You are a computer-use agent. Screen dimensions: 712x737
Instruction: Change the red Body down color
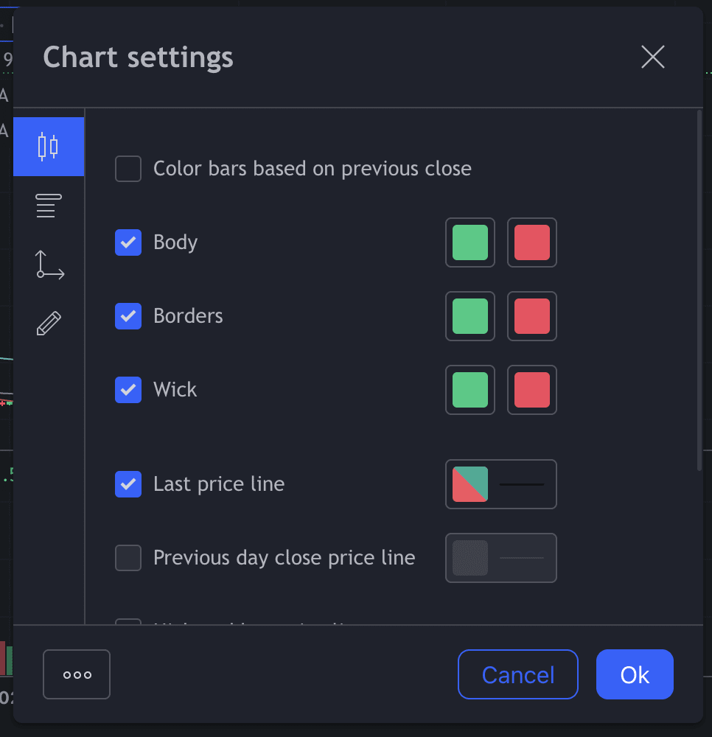pos(532,242)
